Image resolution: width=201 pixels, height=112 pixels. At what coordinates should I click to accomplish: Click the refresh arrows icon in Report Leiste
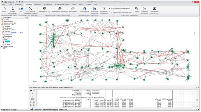[x=32, y=108]
